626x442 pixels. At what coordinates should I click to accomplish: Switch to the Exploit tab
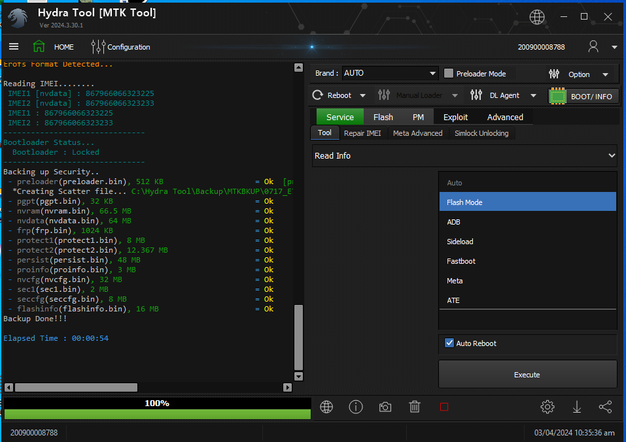(x=455, y=117)
